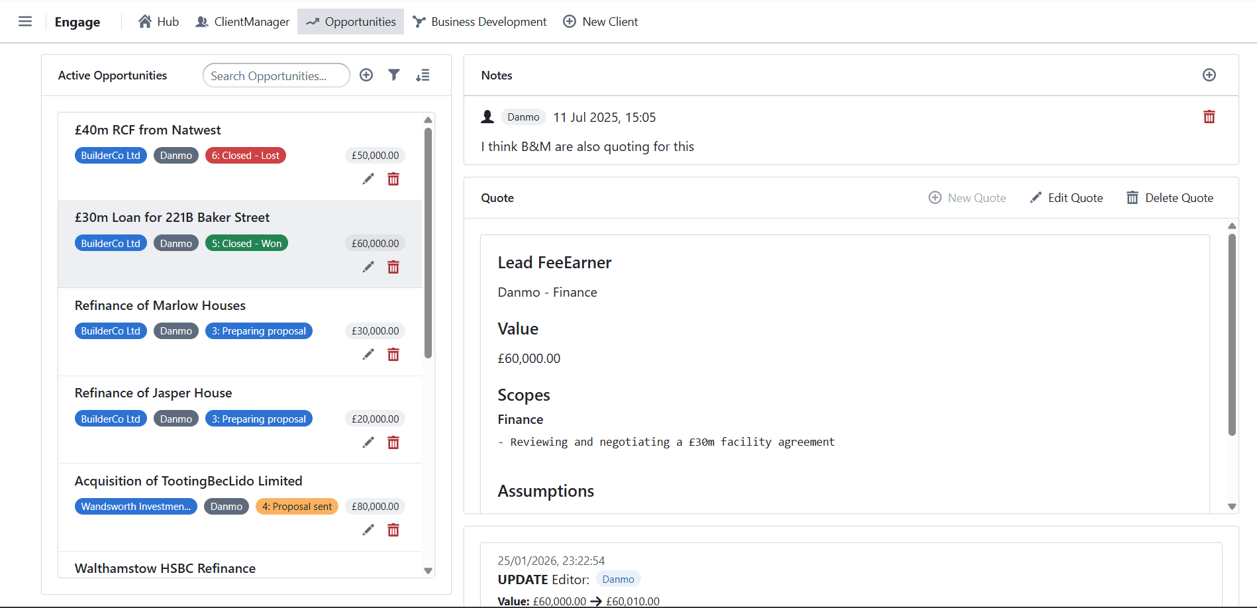Image resolution: width=1257 pixels, height=608 pixels.
Task: Edit the Refinance of Jasper House opportunity
Action: pos(368,442)
